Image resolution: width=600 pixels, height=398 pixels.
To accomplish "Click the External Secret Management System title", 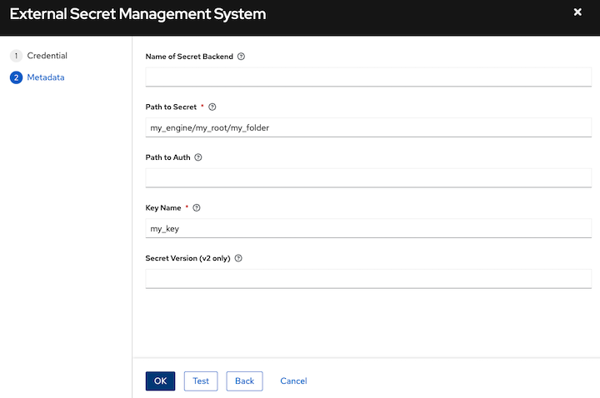I will [x=137, y=14].
